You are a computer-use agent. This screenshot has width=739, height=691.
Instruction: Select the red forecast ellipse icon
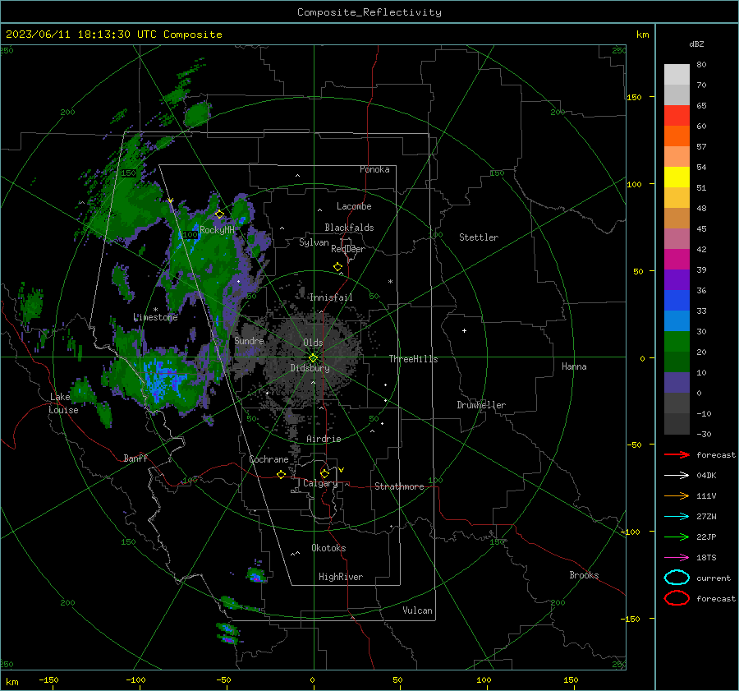pyautogui.click(x=677, y=598)
